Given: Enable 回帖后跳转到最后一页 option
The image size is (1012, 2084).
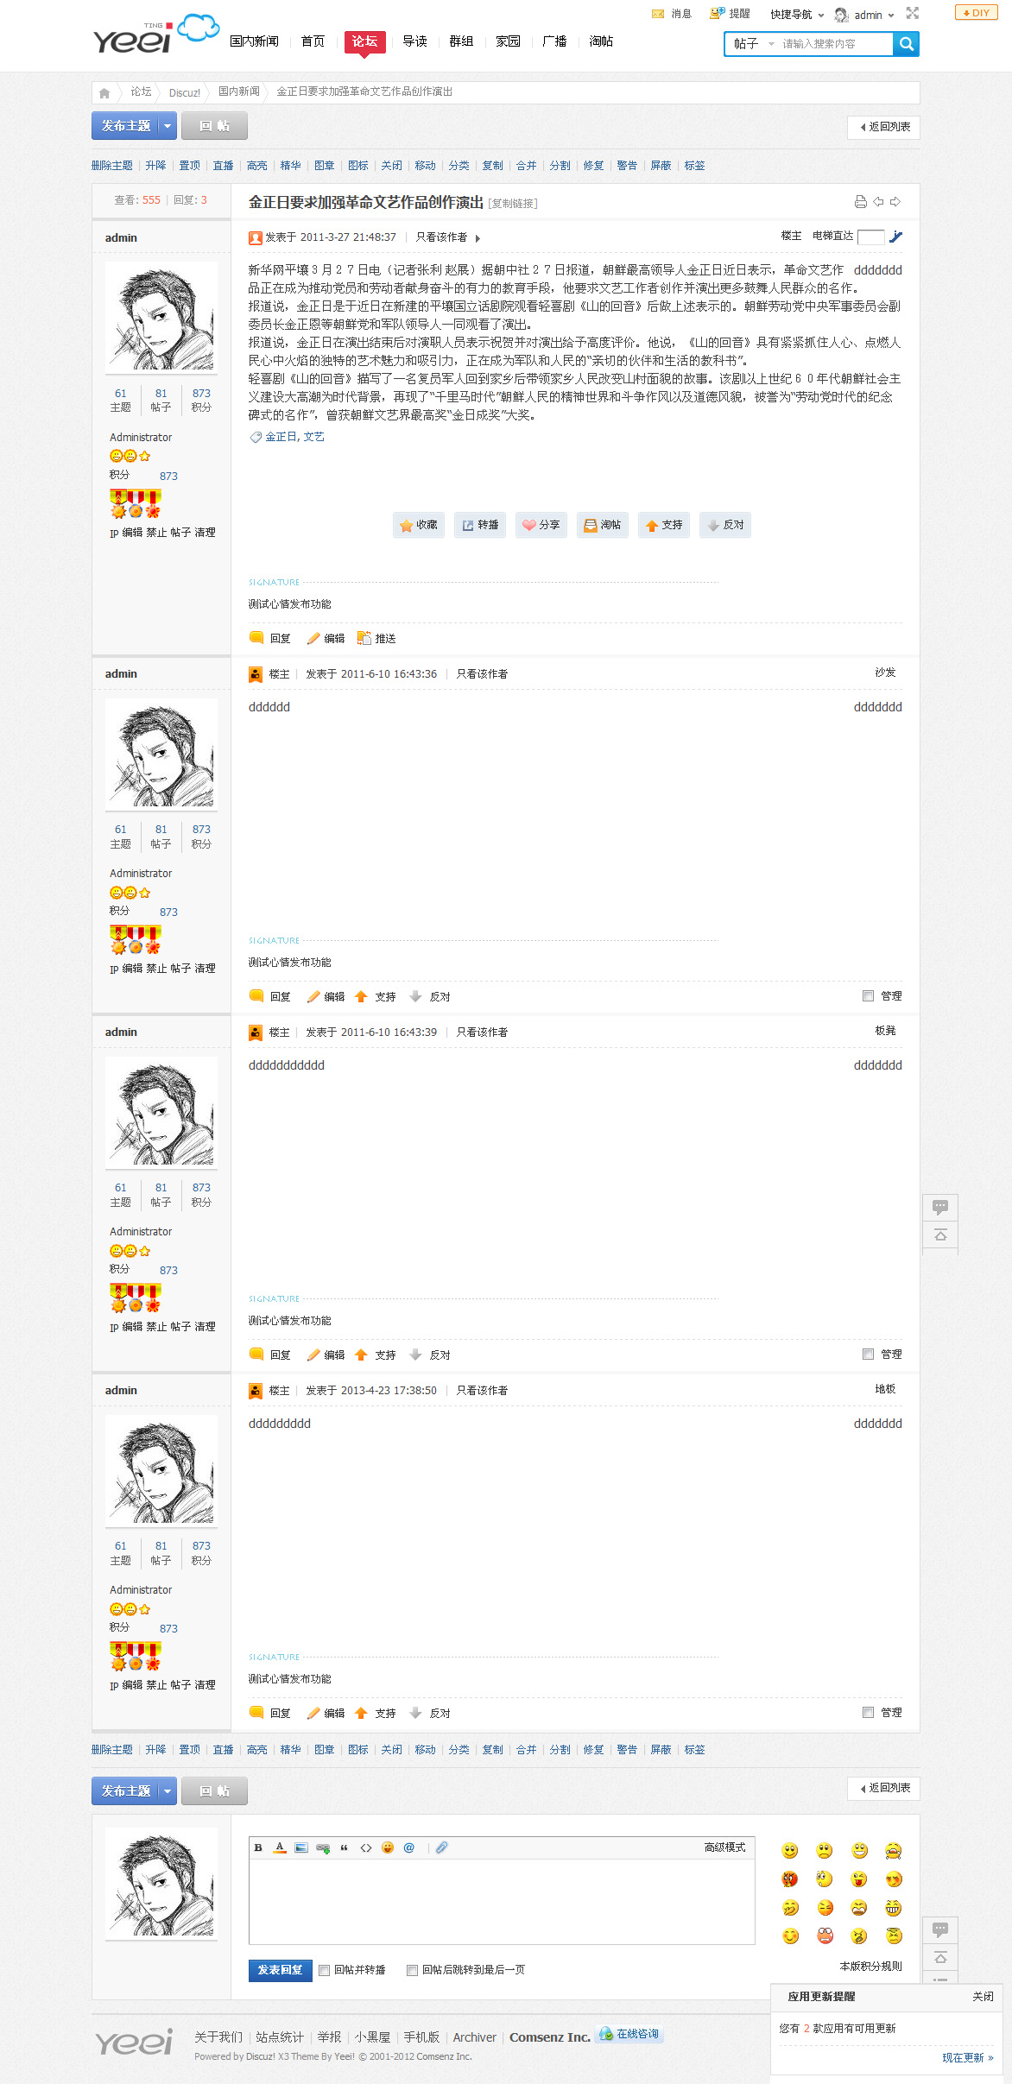Looking at the screenshot, I should [413, 1970].
